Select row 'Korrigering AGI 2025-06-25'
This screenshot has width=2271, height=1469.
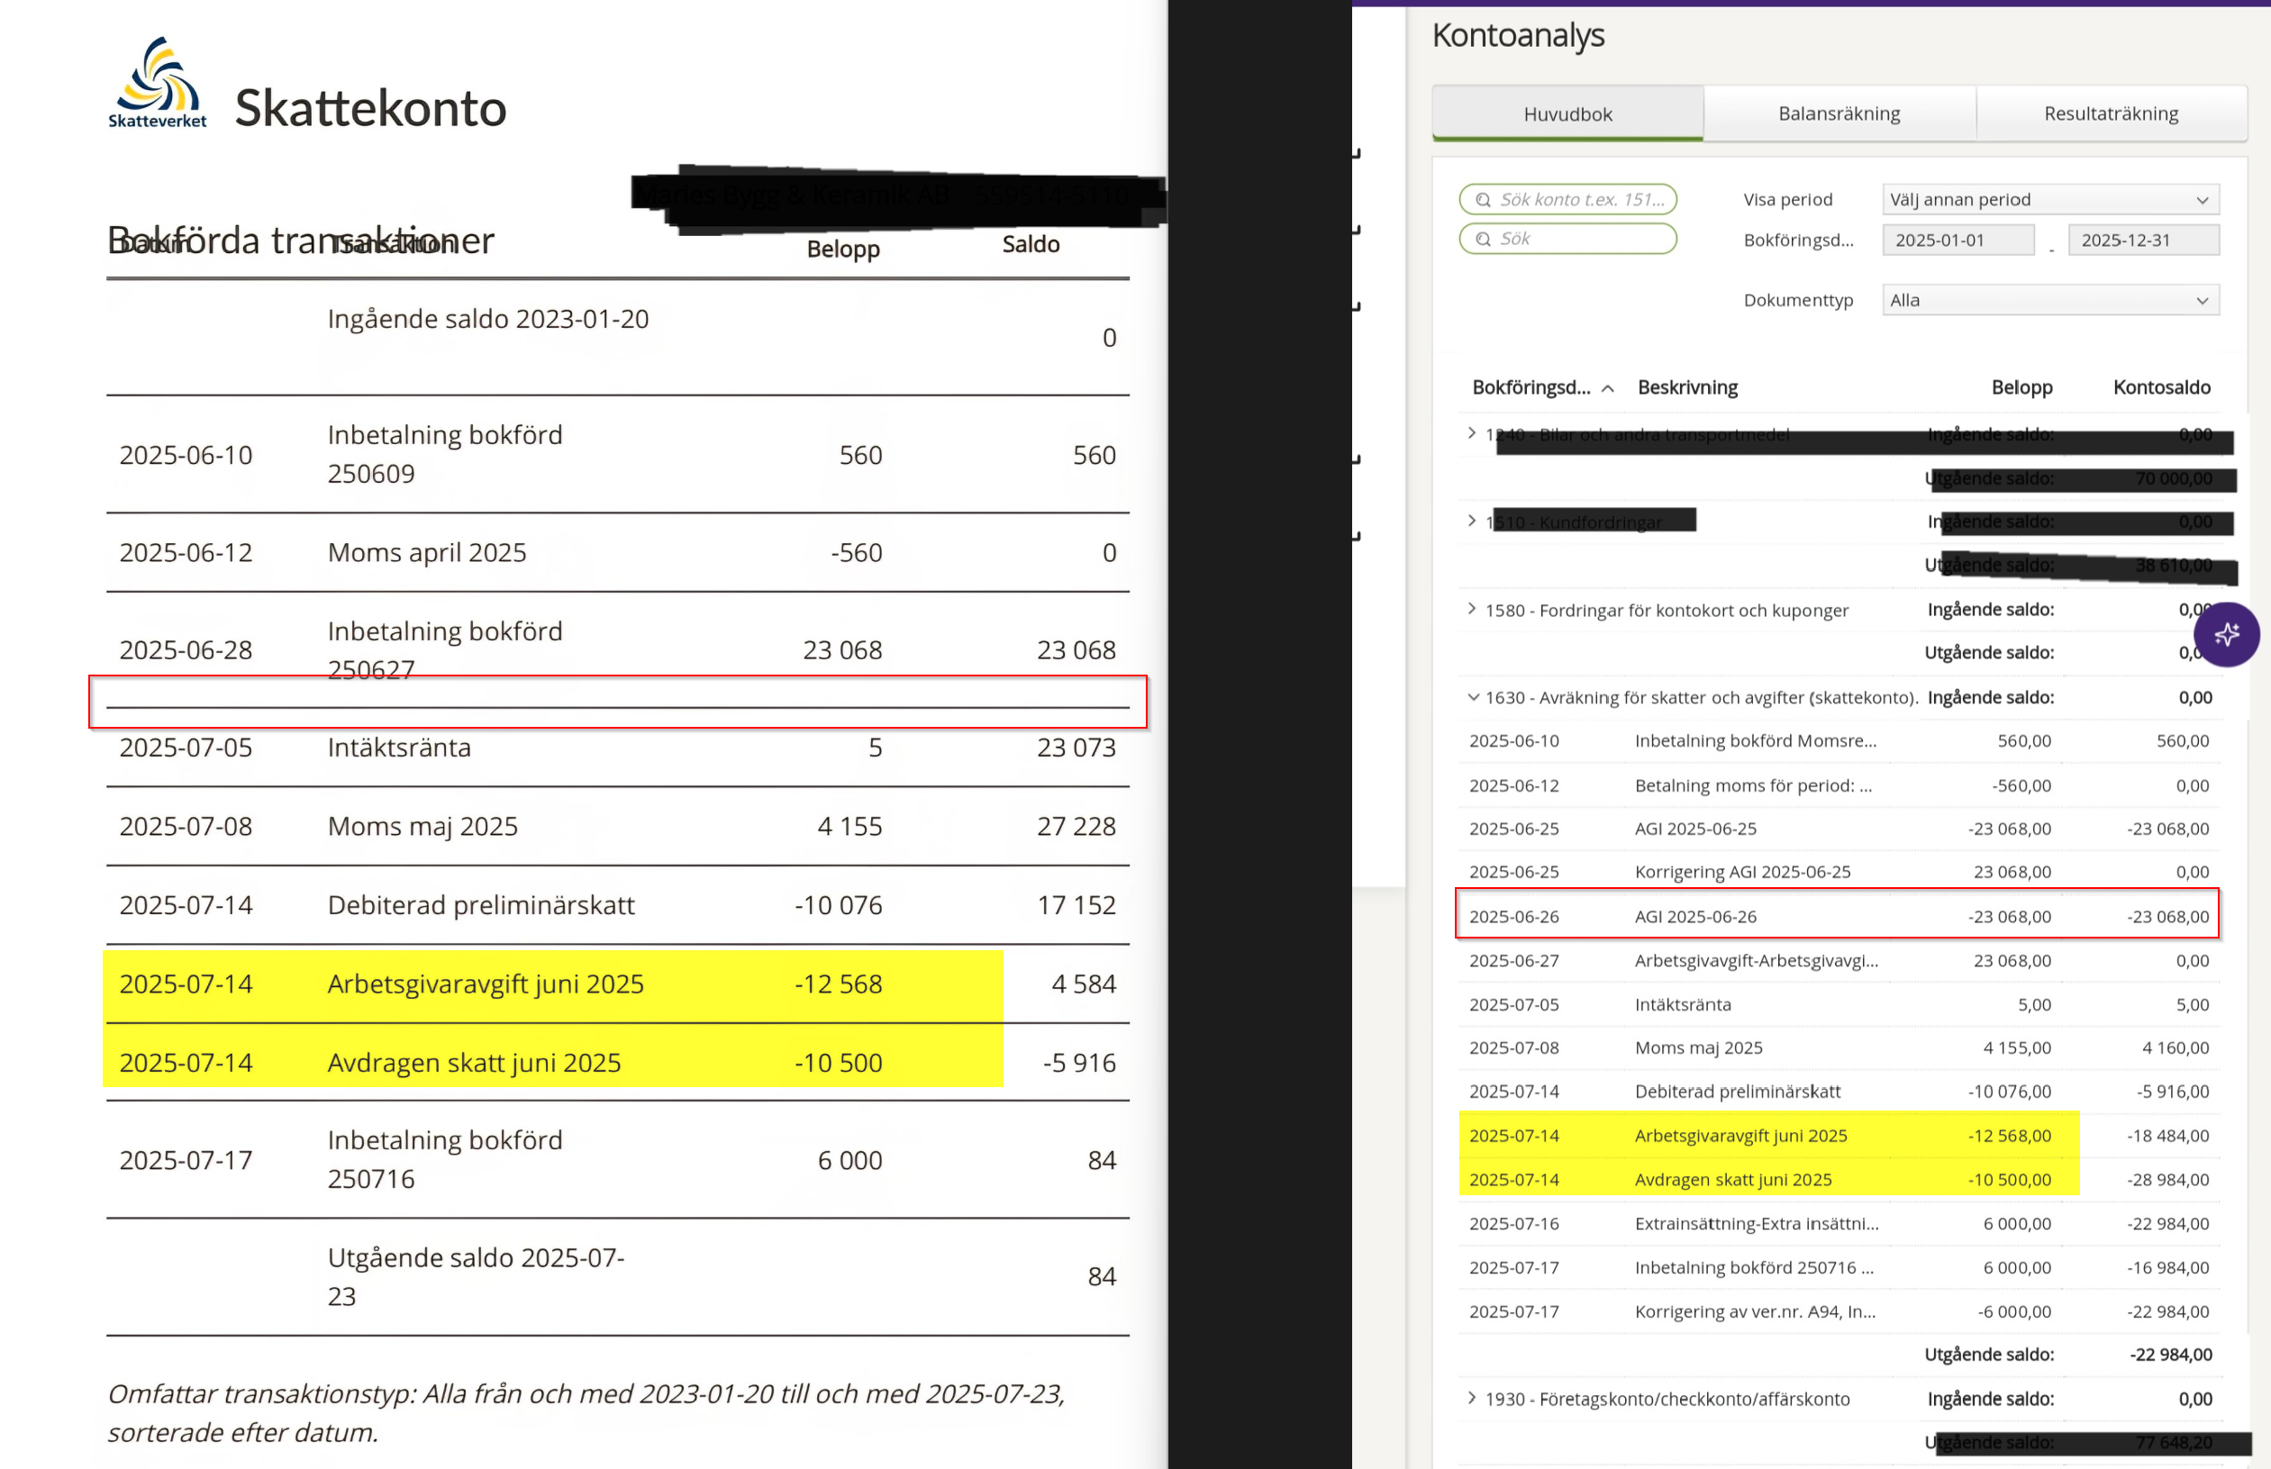pos(1838,872)
